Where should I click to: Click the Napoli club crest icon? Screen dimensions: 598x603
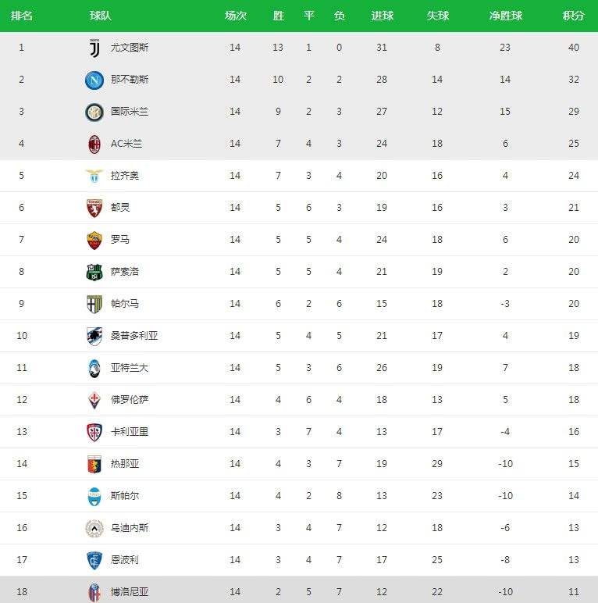(x=94, y=80)
